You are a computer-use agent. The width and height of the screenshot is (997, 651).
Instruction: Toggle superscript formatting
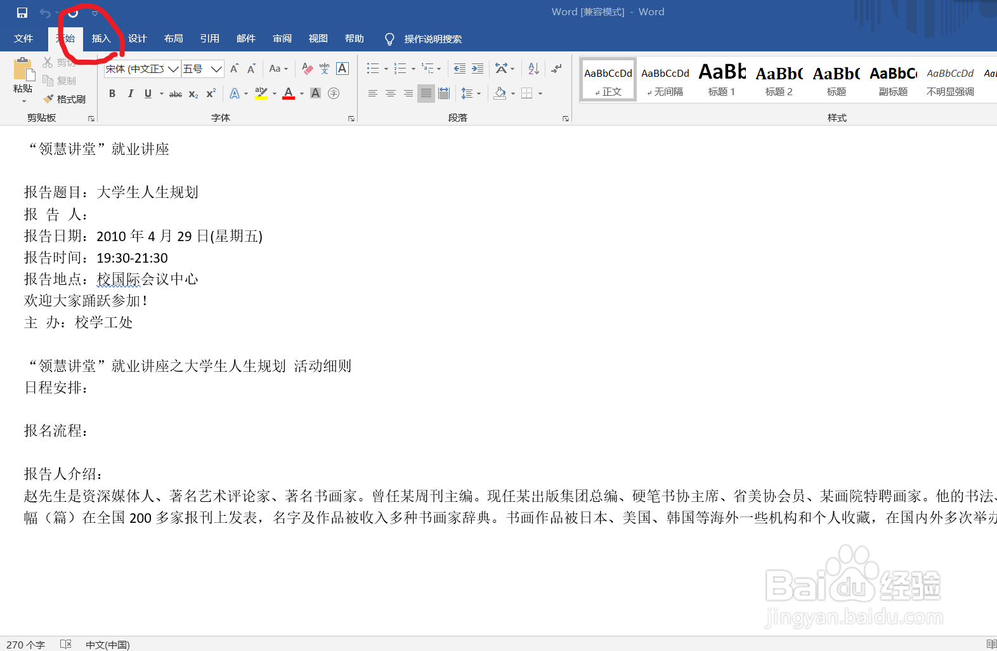pos(211,93)
